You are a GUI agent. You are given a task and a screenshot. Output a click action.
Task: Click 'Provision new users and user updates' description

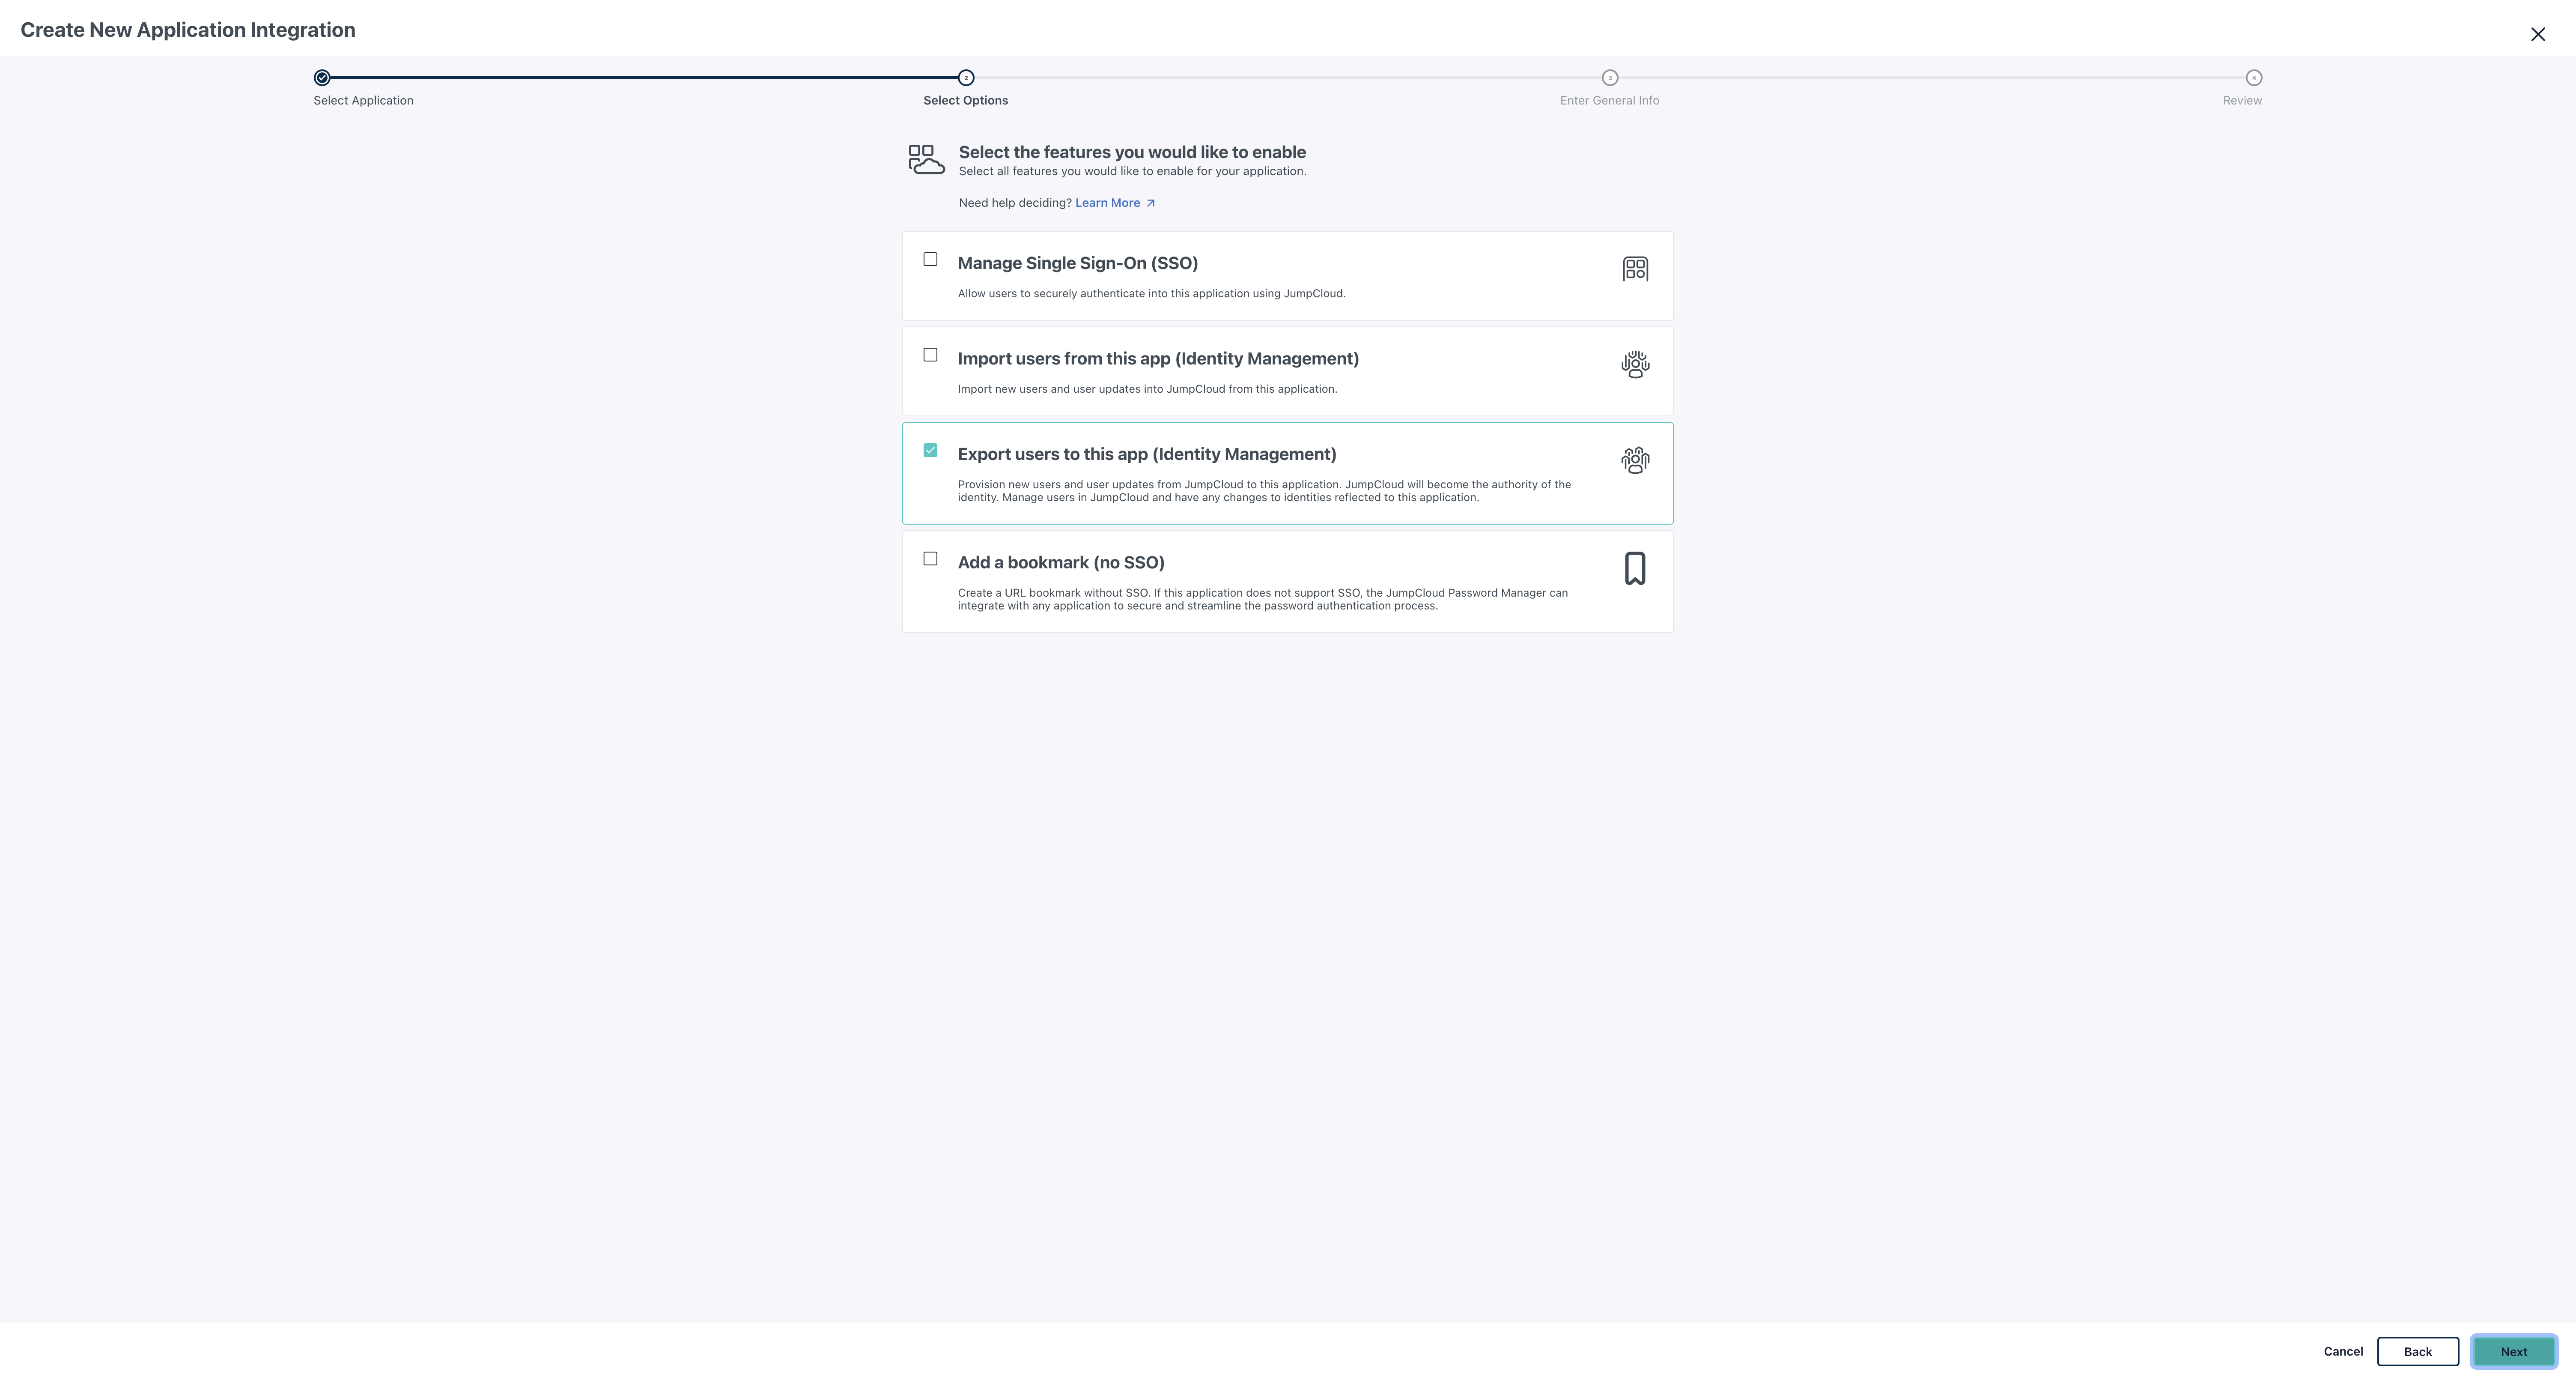click(x=1264, y=491)
